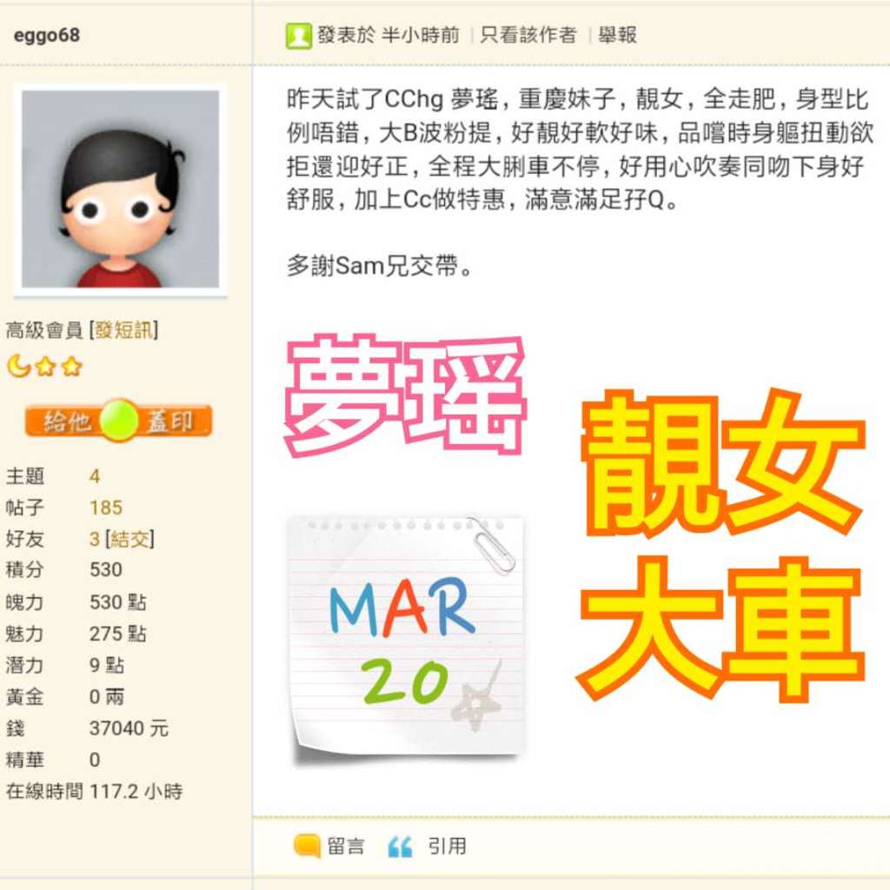
Task: Open the eggo68 avatar picture
Action: pyautogui.click(x=120, y=189)
